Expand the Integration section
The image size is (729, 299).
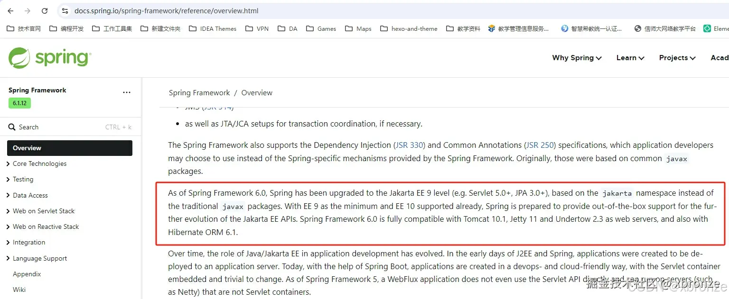click(26, 242)
